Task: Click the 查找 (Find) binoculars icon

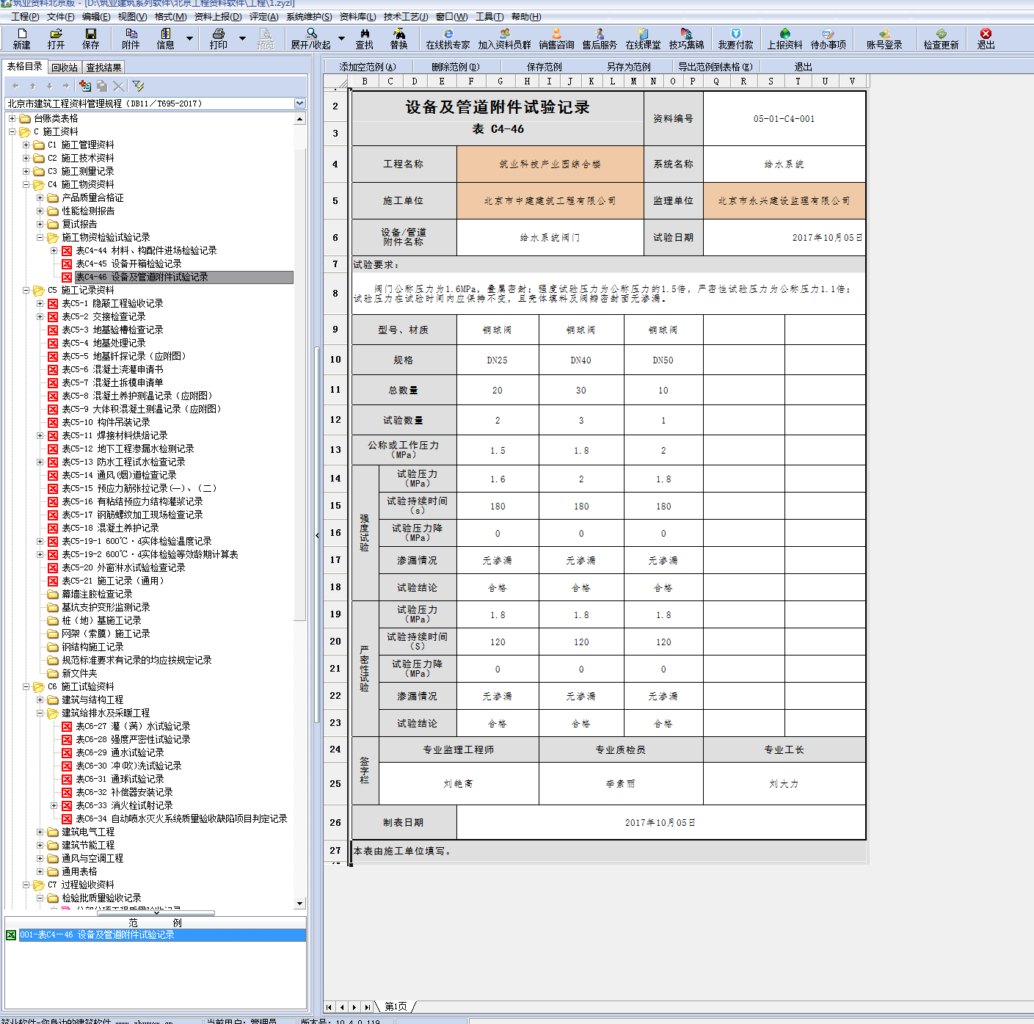Action: [365, 38]
